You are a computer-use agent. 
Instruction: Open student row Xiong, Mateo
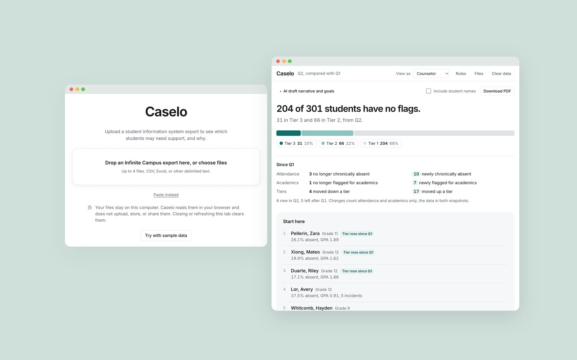[395, 255]
